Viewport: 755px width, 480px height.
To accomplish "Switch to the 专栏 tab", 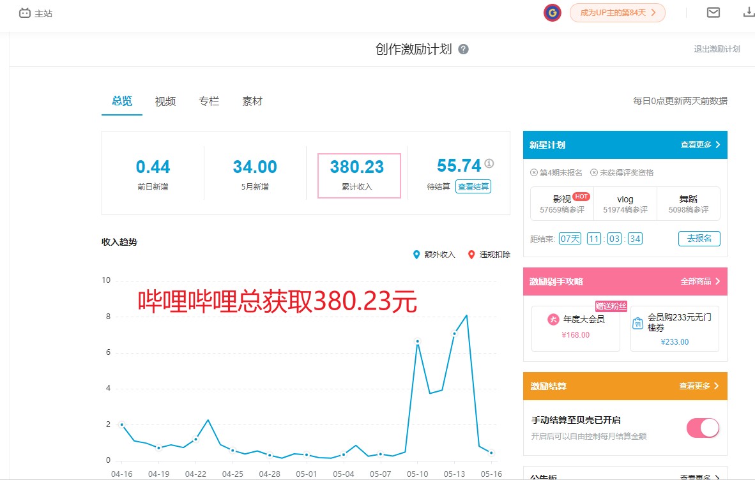I will pos(209,101).
